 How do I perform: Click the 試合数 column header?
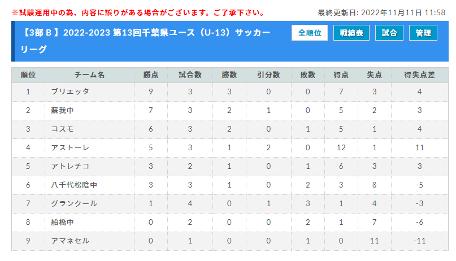click(190, 75)
